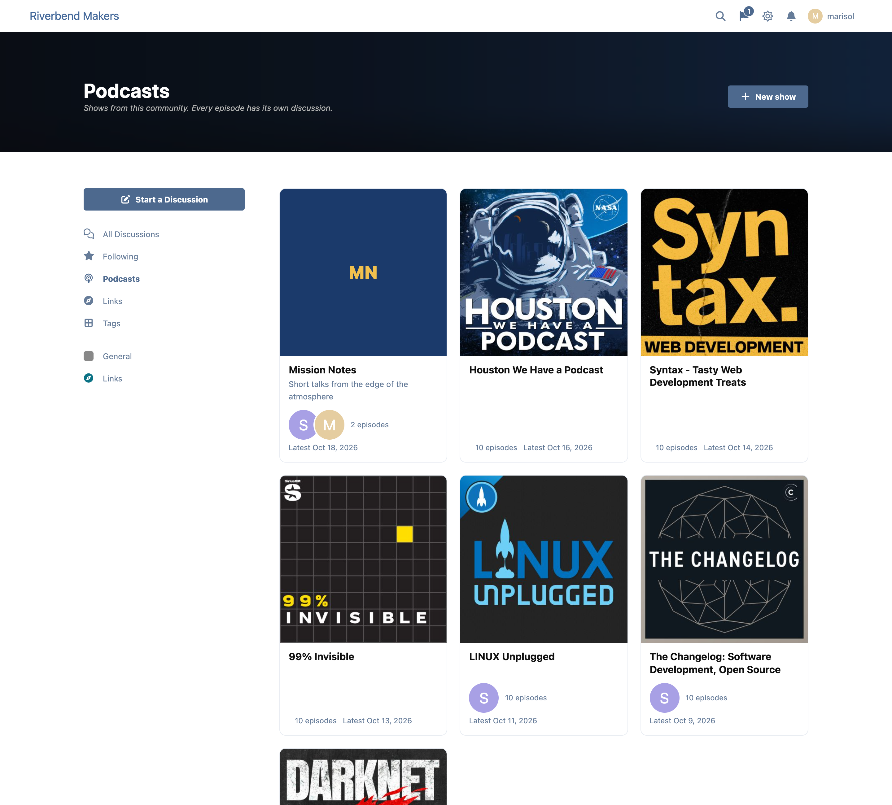
Task: Click the Podcasts microphone icon
Action: click(x=89, y=279)
